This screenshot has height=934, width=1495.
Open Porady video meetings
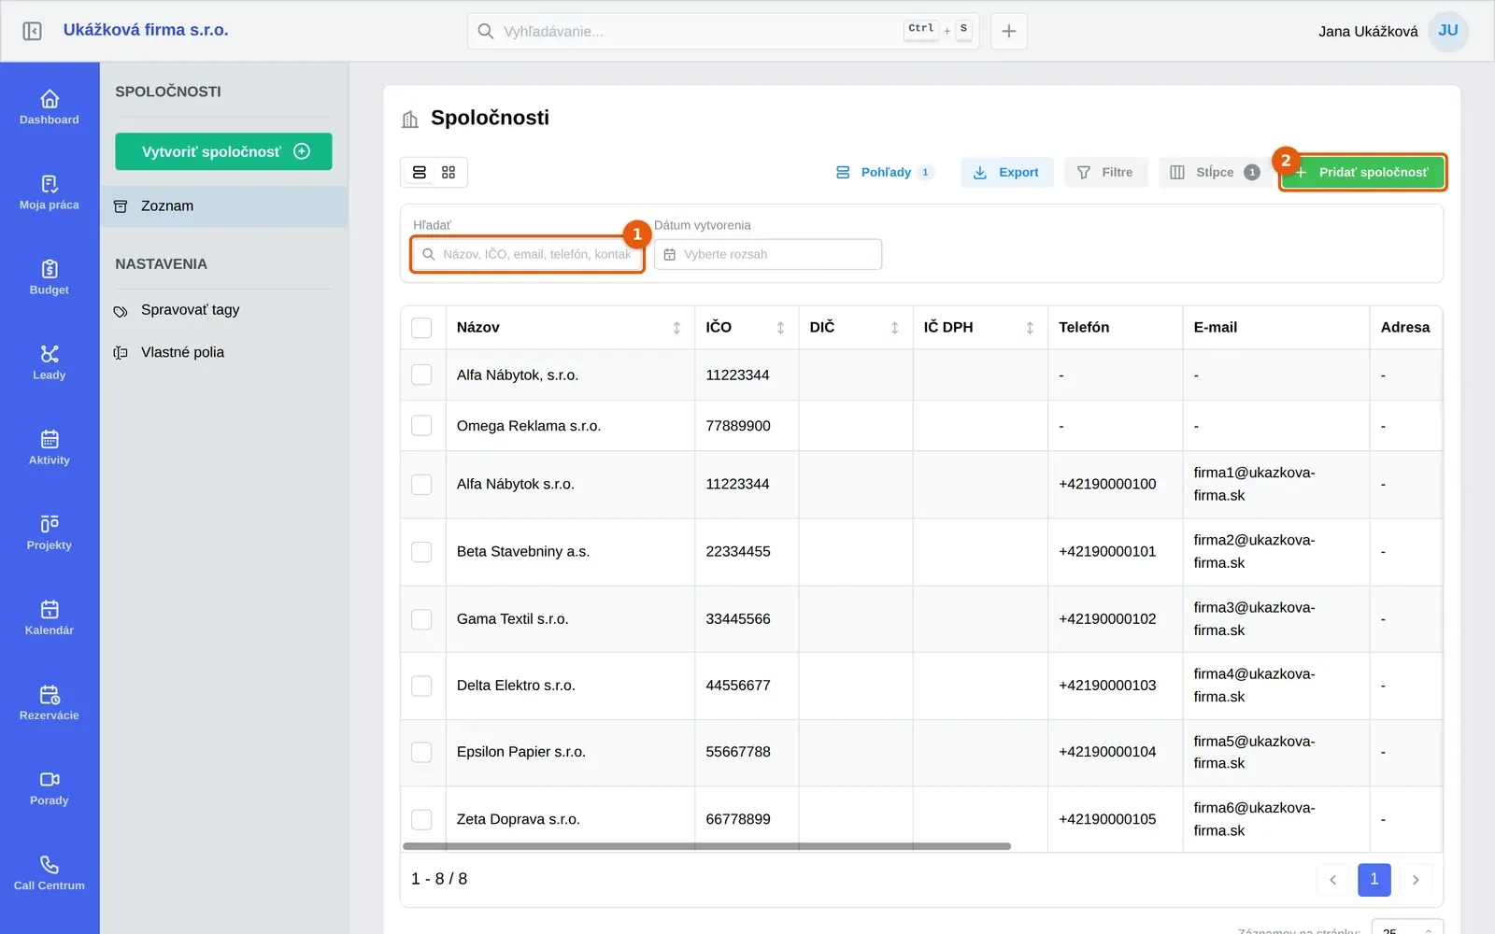click(x=50, y=786)
